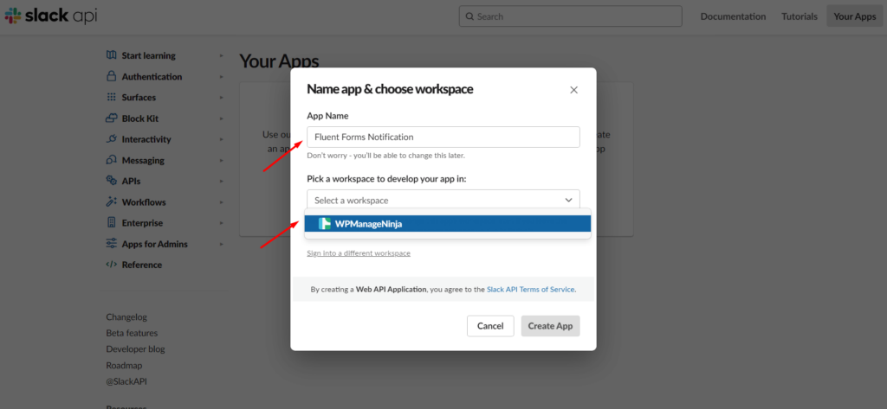Open the Select a workspace dropdown
Image resolution: width=887 pixels, height=409 pixels.
click(x=443, y=200)
